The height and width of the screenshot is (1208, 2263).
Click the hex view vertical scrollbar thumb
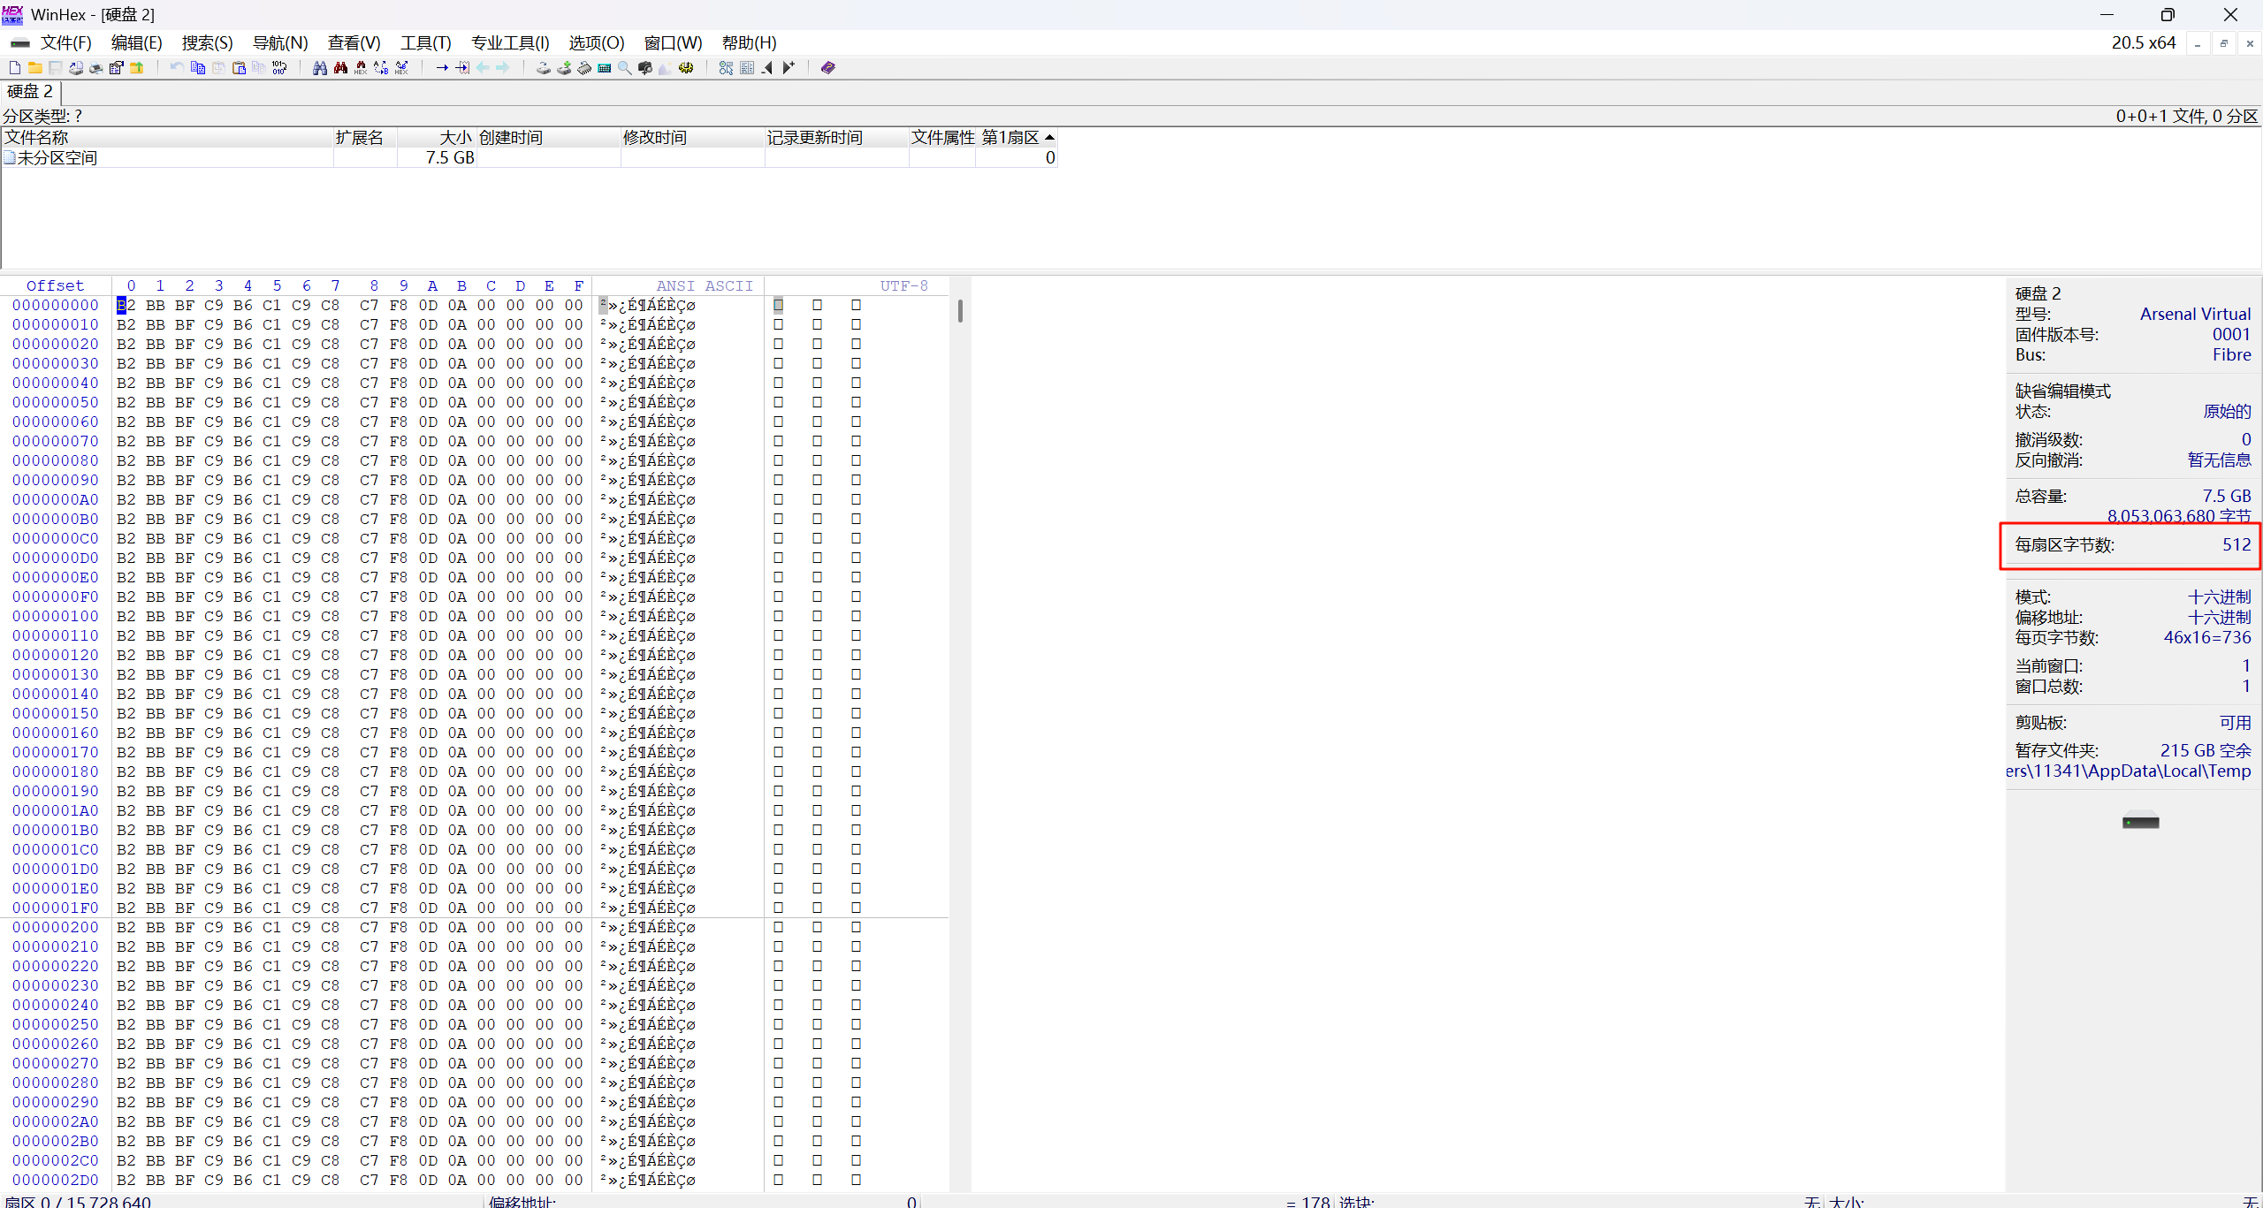coord(960,311)
